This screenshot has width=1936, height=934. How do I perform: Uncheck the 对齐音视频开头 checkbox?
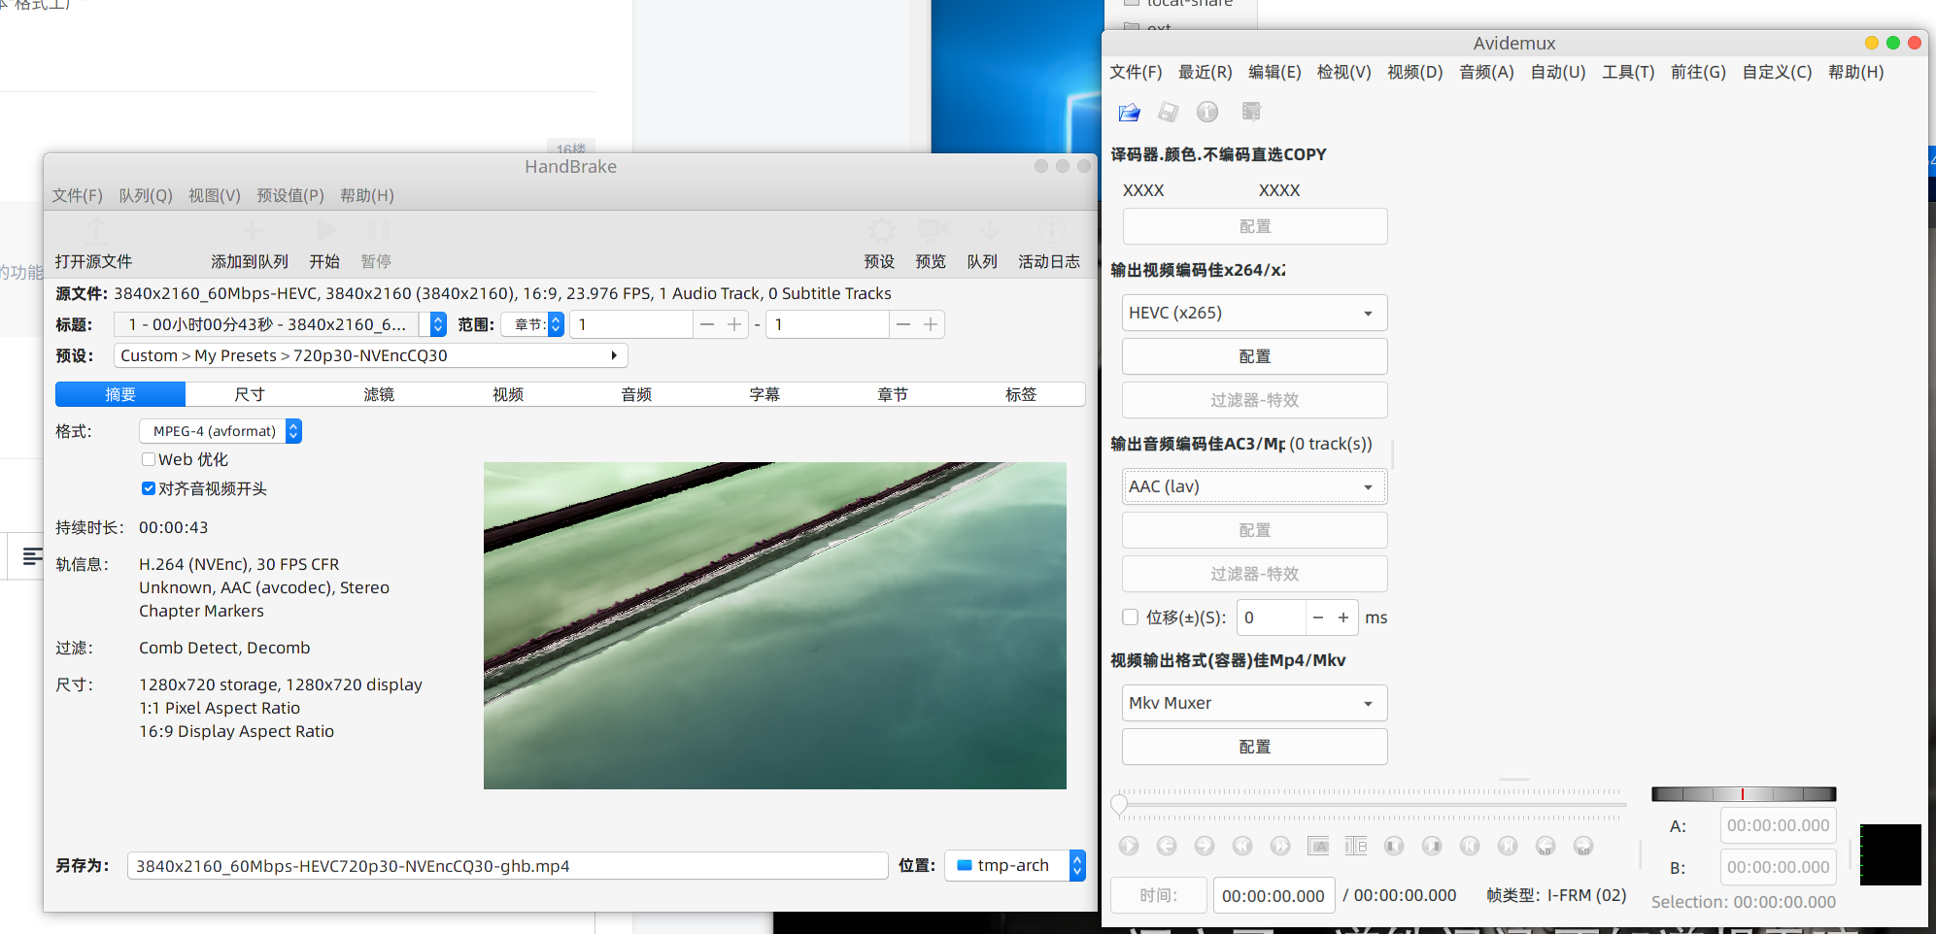[x=149, y=489]
